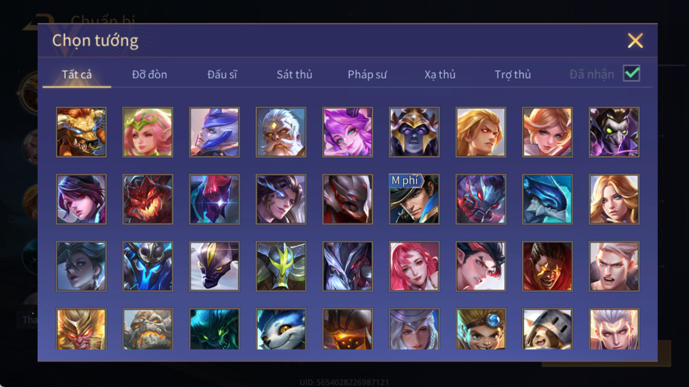
Task: Pick the pink-haired elf with leaf crown
Action: [148, 132]
